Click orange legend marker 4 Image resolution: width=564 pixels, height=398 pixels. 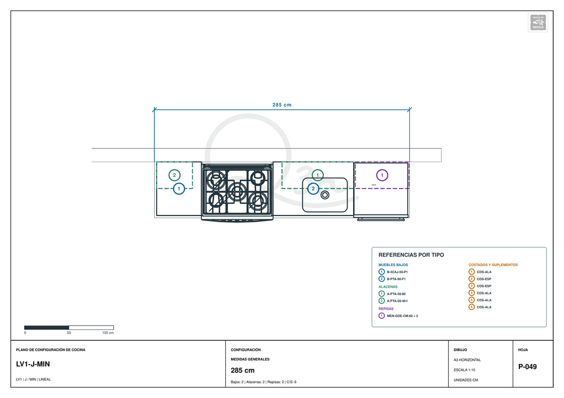click(471, 293)
